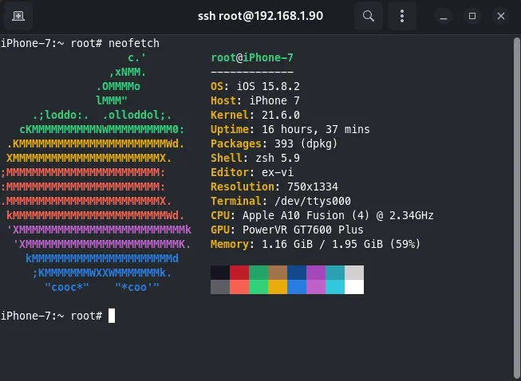Click the GPU: PowerVR GT7600 Plus line

coord(287,230)
